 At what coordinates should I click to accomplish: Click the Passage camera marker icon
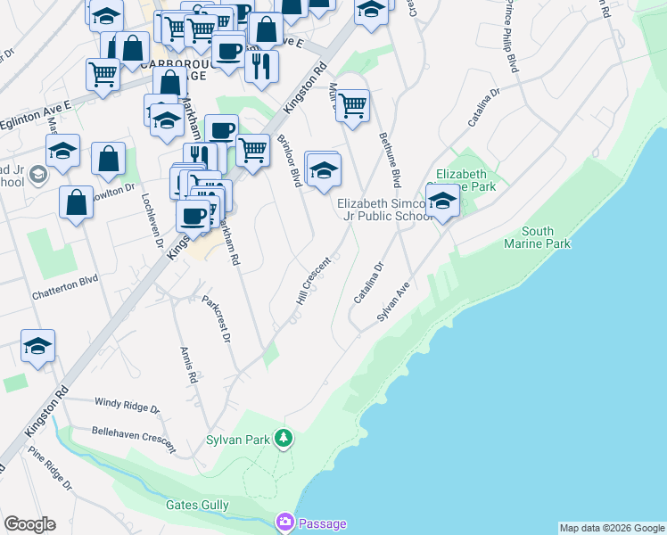tap(285, 523)
